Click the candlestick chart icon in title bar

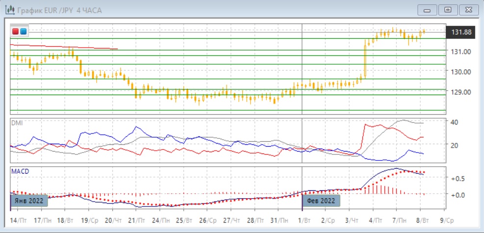tap(9, 10)
